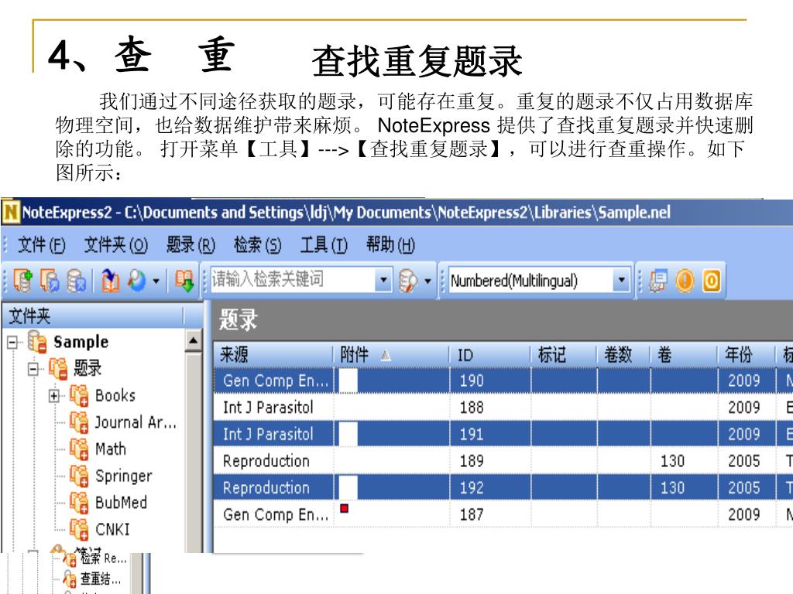Select the record row with ID 189
Image resolution: width=793 pixels, height=594 pixels.
(503, 461)
